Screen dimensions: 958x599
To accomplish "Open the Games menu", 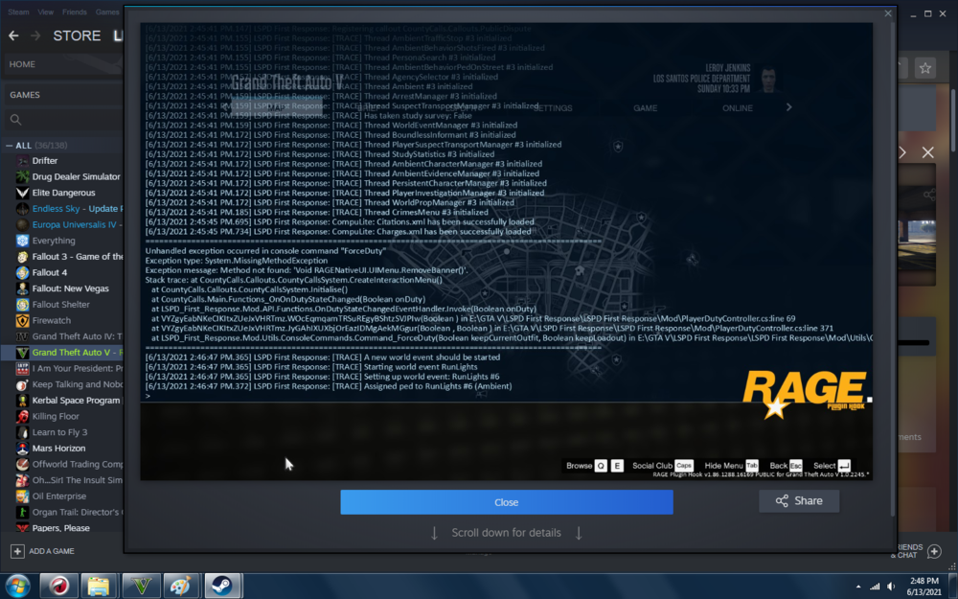I will pyautogui.click(x=107, y=12).
